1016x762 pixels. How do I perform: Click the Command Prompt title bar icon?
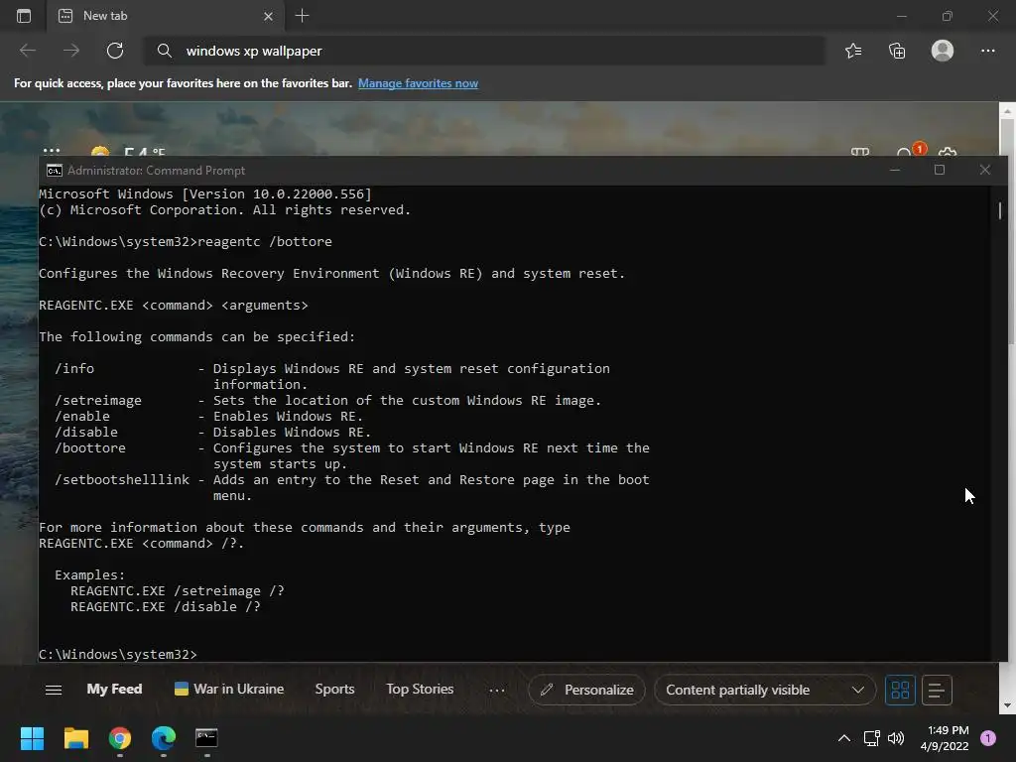(55, 171)
